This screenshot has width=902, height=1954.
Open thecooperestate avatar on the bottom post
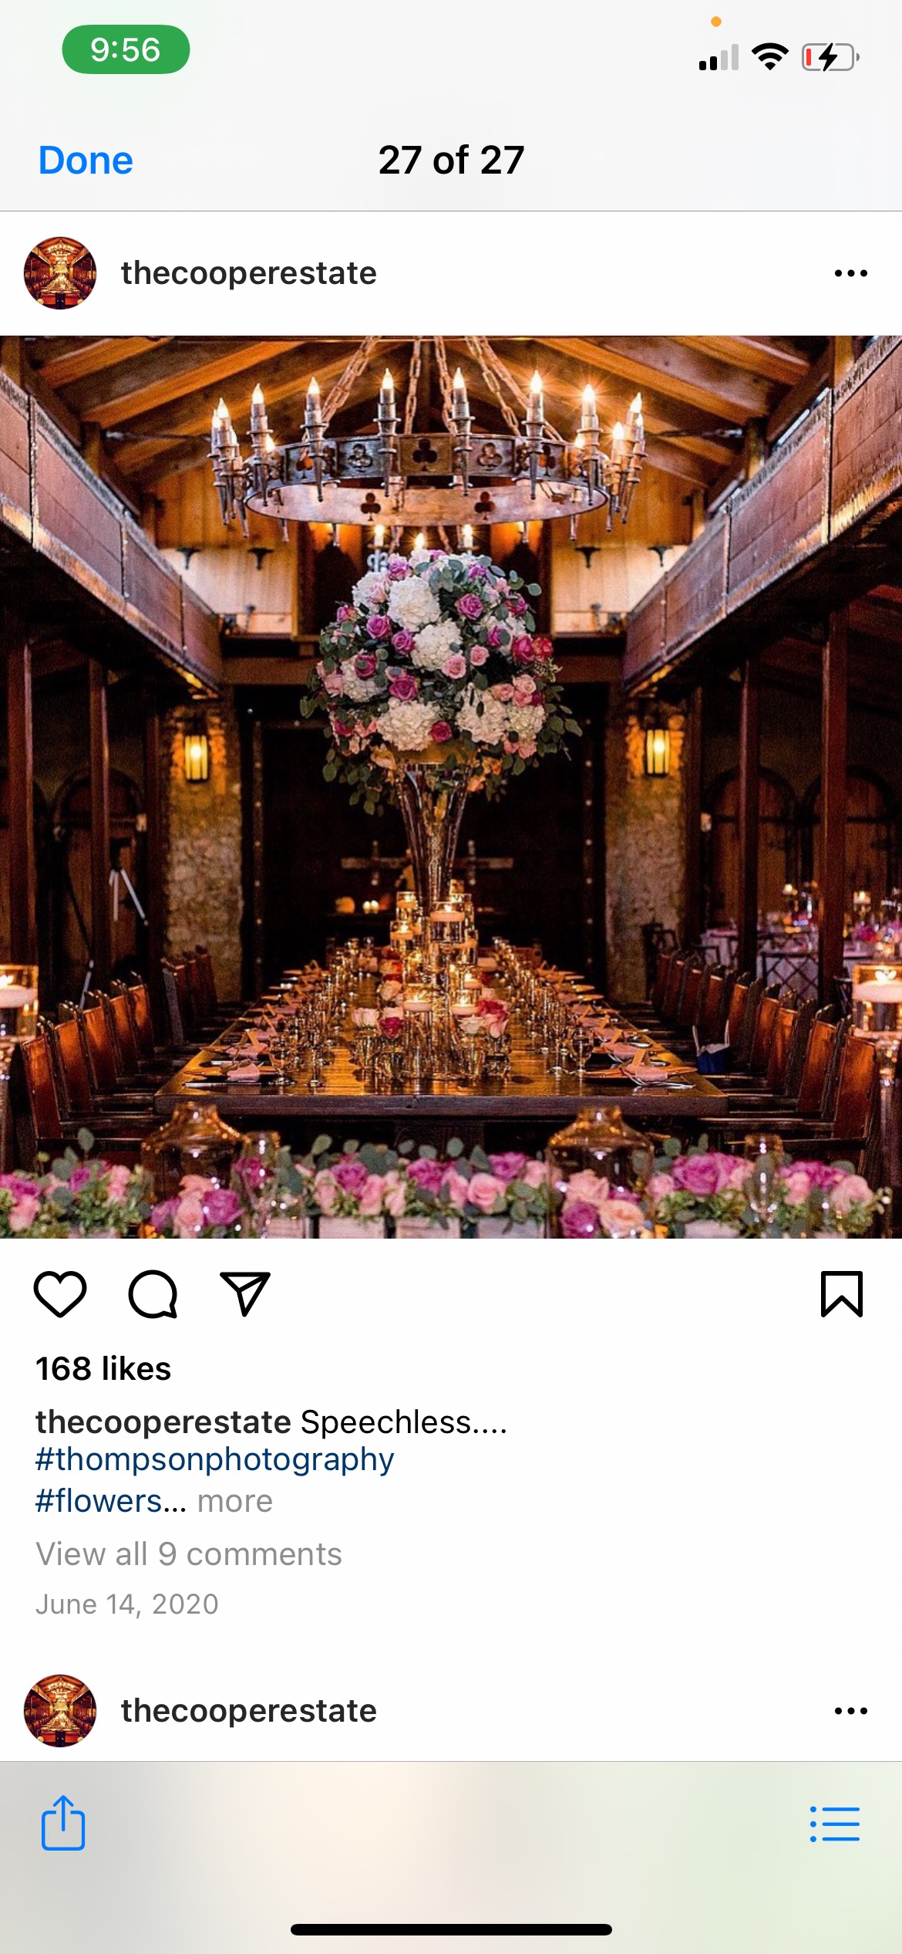(60, 1711)
